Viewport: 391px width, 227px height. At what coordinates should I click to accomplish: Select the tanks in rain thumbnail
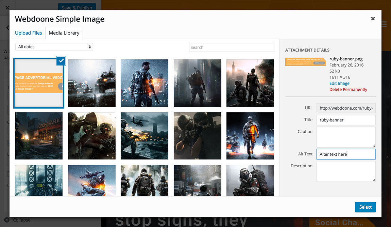[x=92, y=83]
